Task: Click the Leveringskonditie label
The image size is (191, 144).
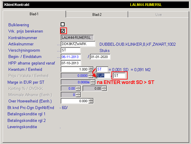Action: tap(22, 127)
